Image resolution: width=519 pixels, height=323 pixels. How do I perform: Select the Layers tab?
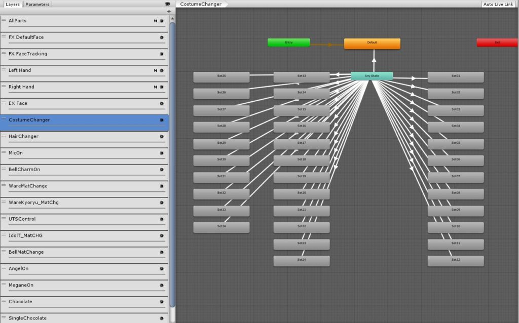(x=13, y=4)
